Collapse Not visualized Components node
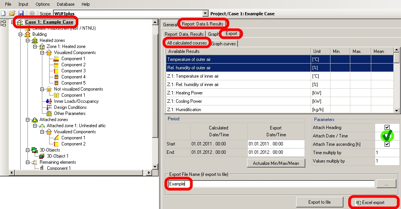 42,89
